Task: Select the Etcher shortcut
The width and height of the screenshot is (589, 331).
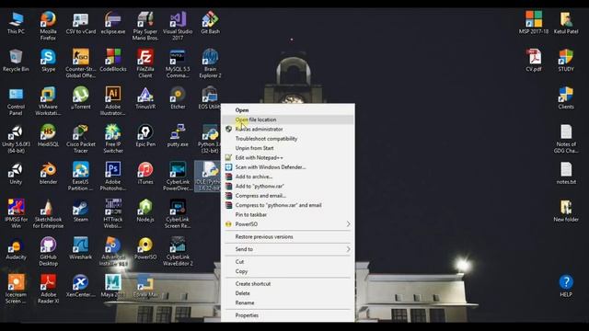Action: pyautogui.click(x=178, y=98)
